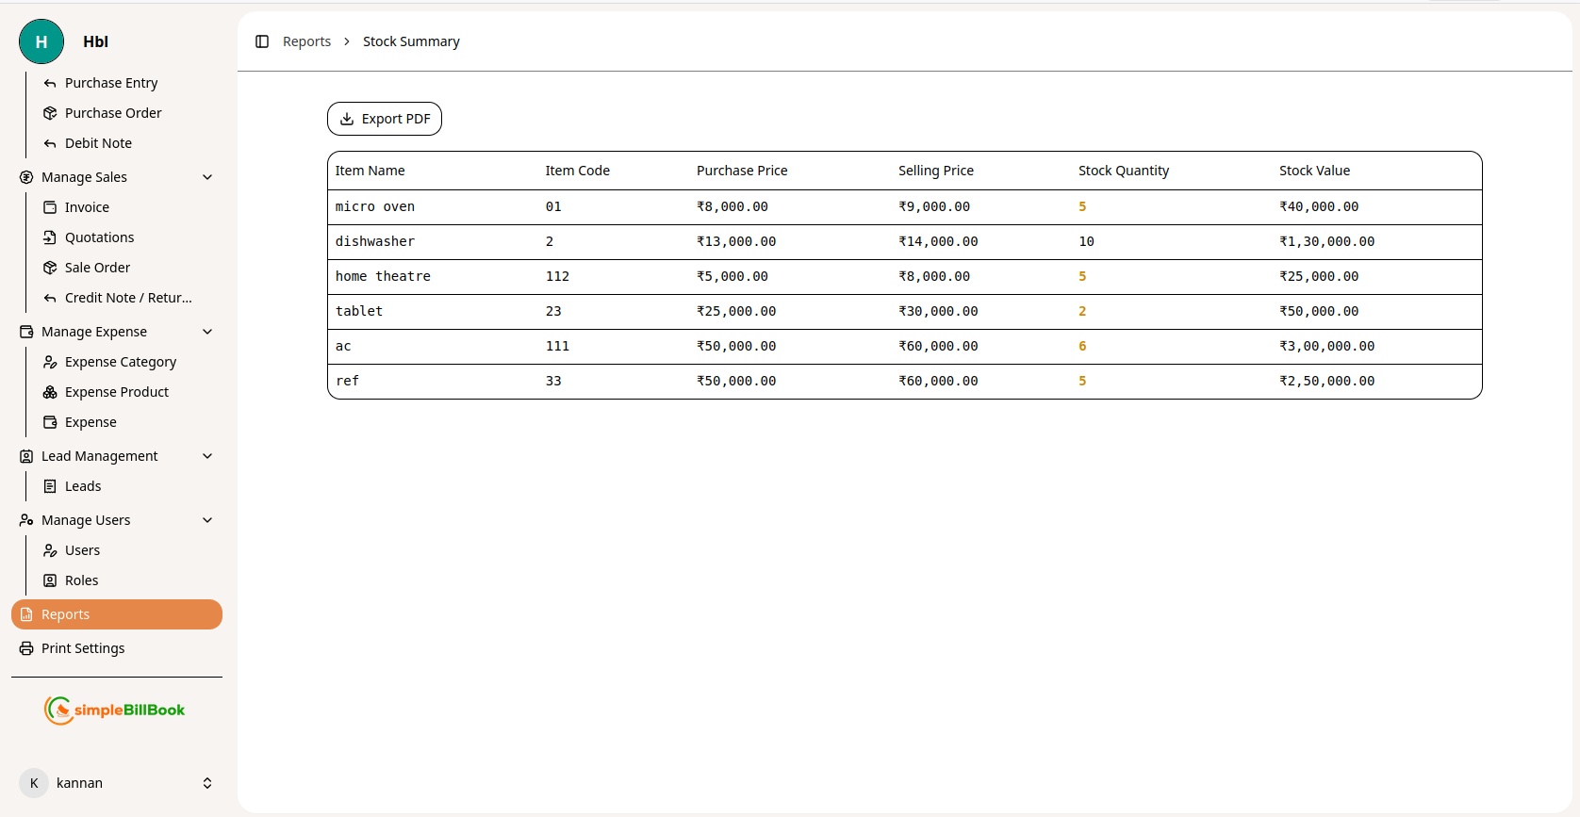
Task: Click the Expense Product icon
Action: click(50, 392)
